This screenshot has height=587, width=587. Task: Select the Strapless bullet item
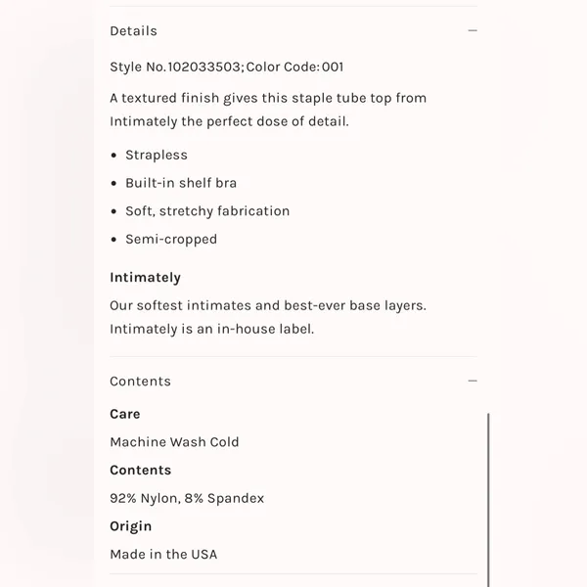pos(157,155)
